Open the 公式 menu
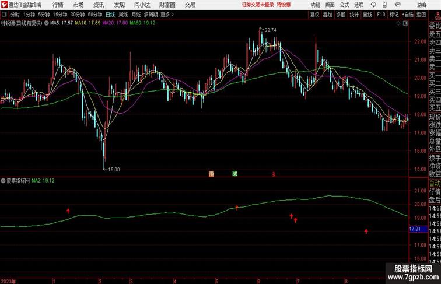 tap(344, 5)
